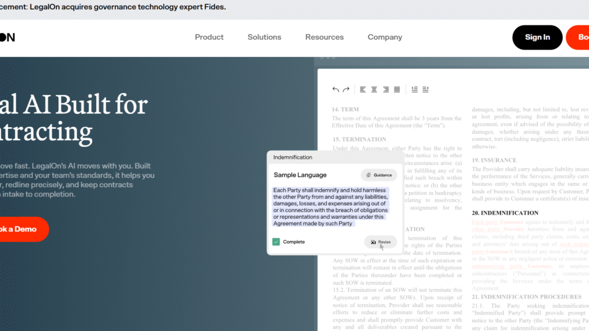Open the Solutions menu
589x331 pixels.
(264, 37)
